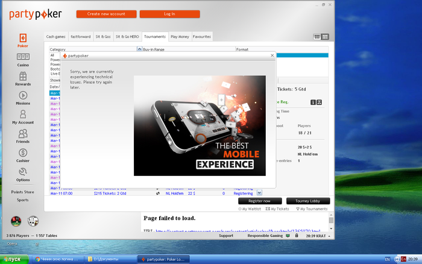Click the security padlock icon
Screen dimensions: 422x264
(297, 236)
